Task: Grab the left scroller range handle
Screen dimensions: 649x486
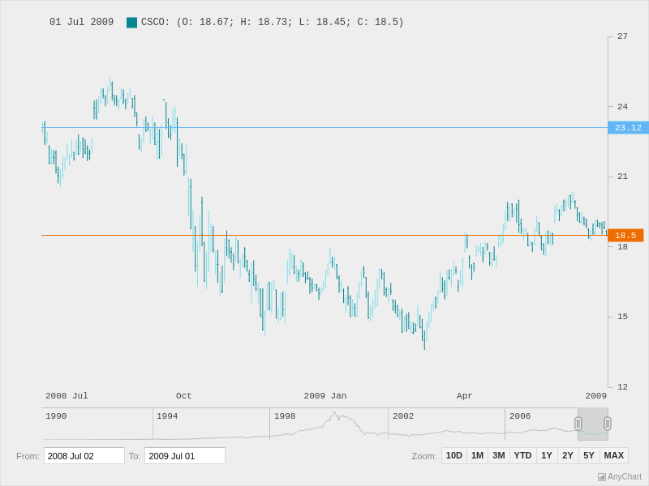Action: pyautogui.click(x=578, y=424)
